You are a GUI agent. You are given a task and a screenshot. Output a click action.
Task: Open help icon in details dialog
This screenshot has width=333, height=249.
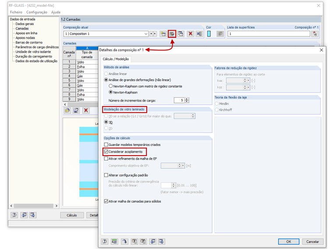tap(104, 242)
